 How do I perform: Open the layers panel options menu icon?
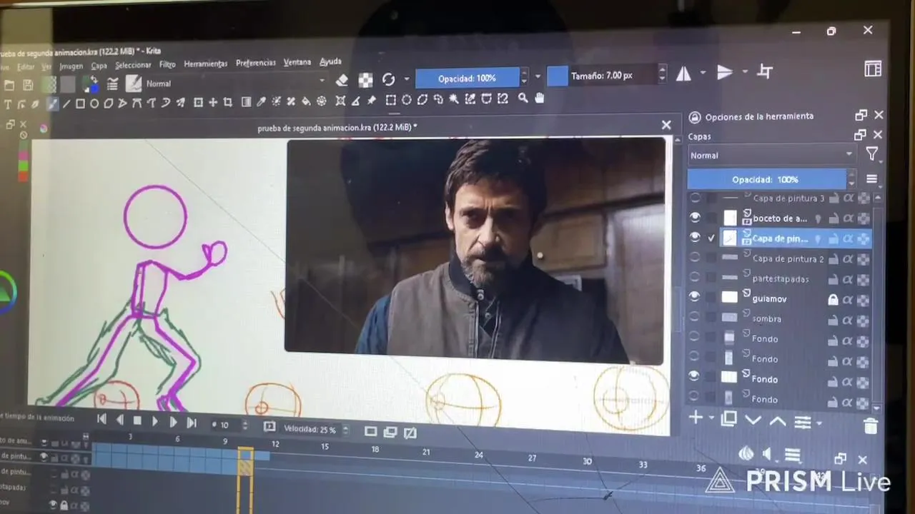[x=871, y=179]
